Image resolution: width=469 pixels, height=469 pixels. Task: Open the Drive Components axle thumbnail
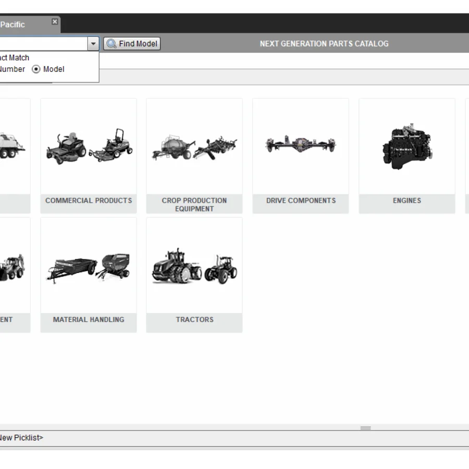pyautogui.click(x=301, y=146)
